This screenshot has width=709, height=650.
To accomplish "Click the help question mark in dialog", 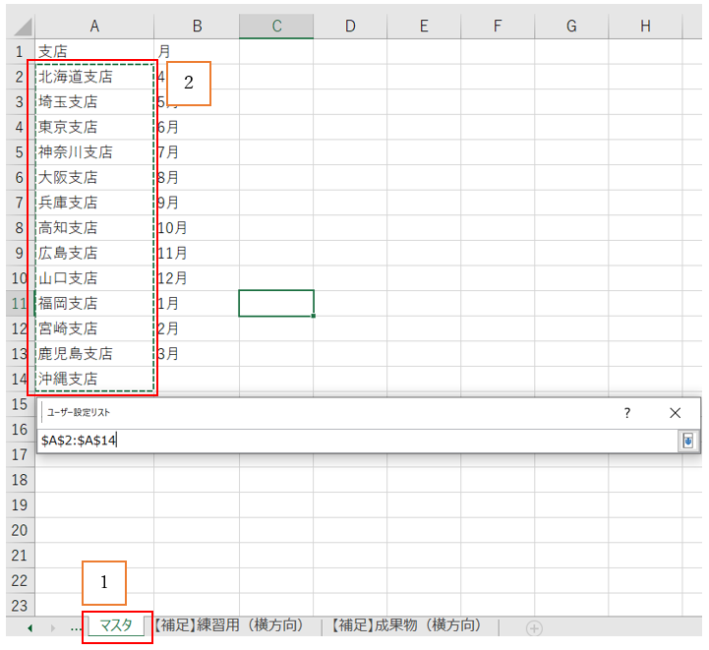I will coord(627,413).
